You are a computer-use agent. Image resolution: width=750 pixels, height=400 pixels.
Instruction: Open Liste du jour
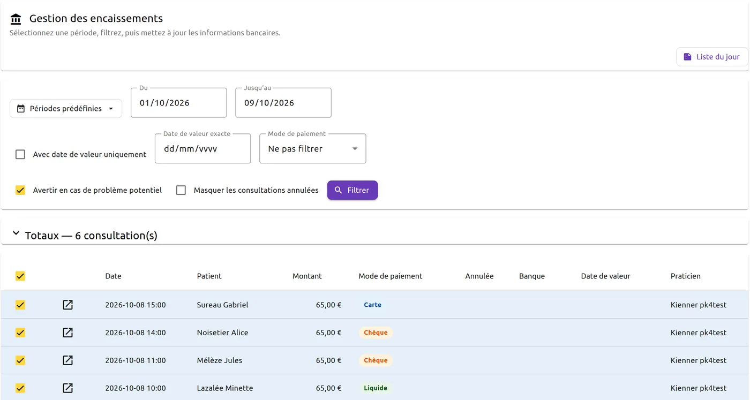pos(712,57)
